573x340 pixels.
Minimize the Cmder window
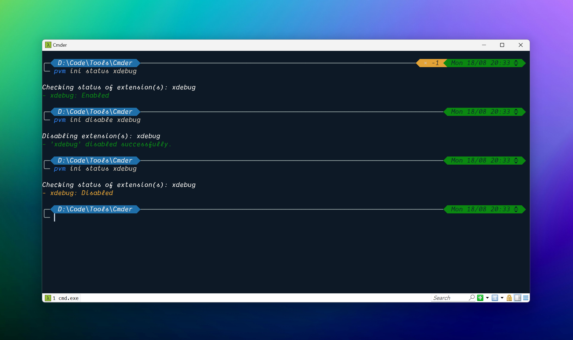click(x=484, y=45)
